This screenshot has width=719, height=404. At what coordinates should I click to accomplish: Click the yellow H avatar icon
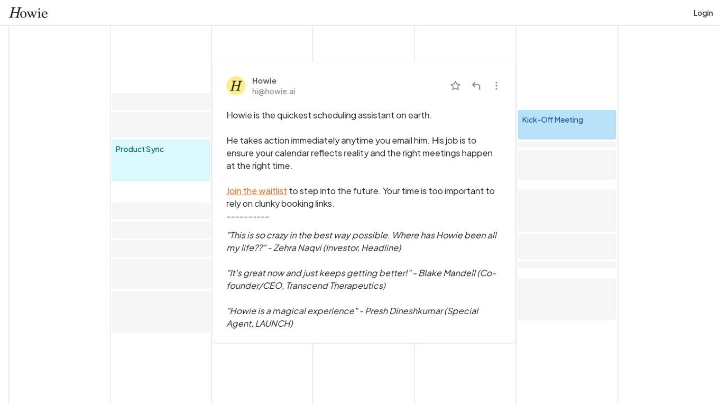pyautogui.click(x=236, y=86)
